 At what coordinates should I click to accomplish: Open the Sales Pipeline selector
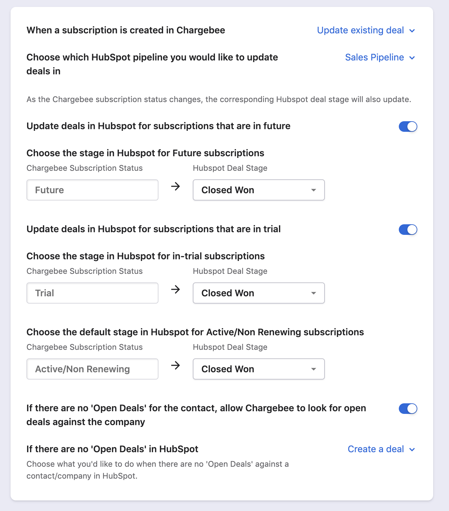pos(374,57)
